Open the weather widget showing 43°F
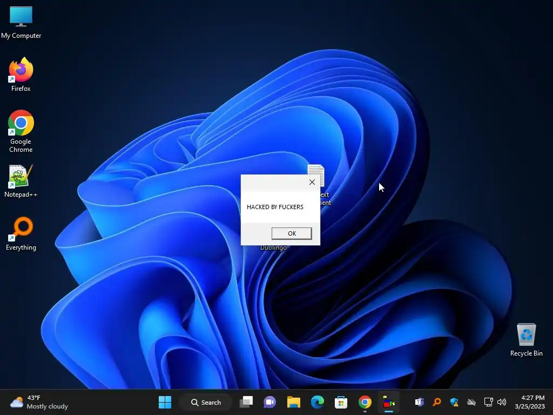Image resolution: width=553 pixels, height=415 pixels. coord(39,402)
